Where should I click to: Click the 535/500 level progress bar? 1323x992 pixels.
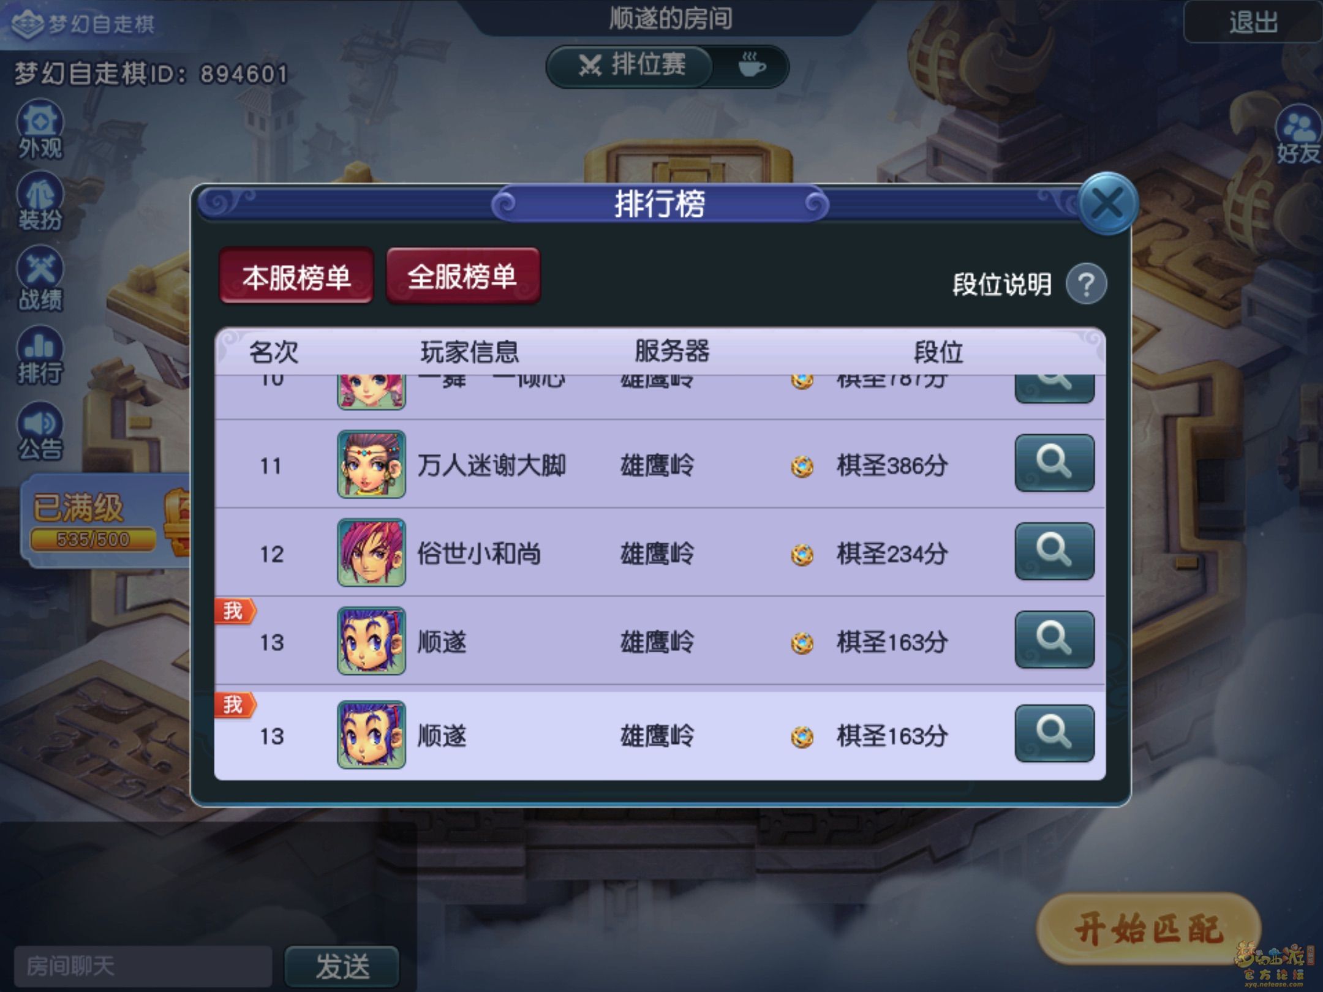(x=93, y=539)
